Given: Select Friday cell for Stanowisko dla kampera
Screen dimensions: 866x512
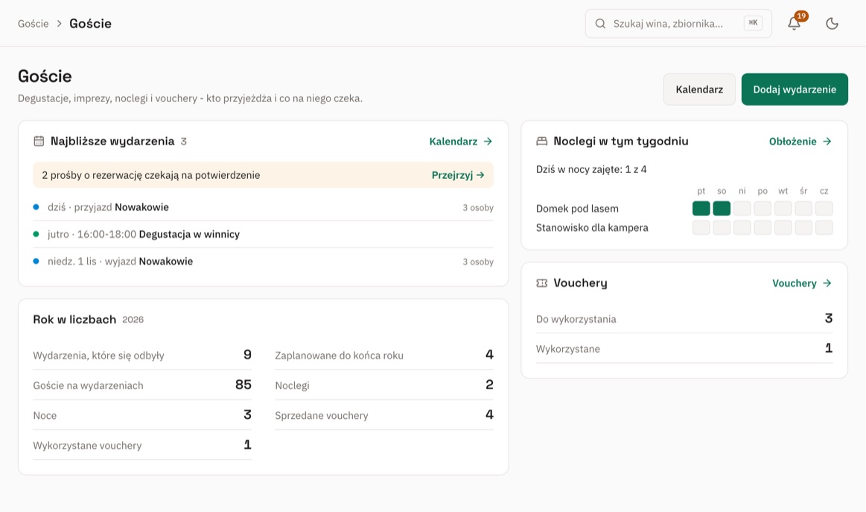Looking at the screenshot, I should [701, 227].
